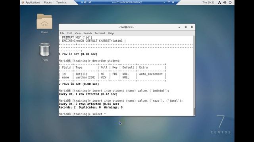Screen dimensions: 254x142
Task: Click the pin icon on connection bar
Action: click(82, 2)
